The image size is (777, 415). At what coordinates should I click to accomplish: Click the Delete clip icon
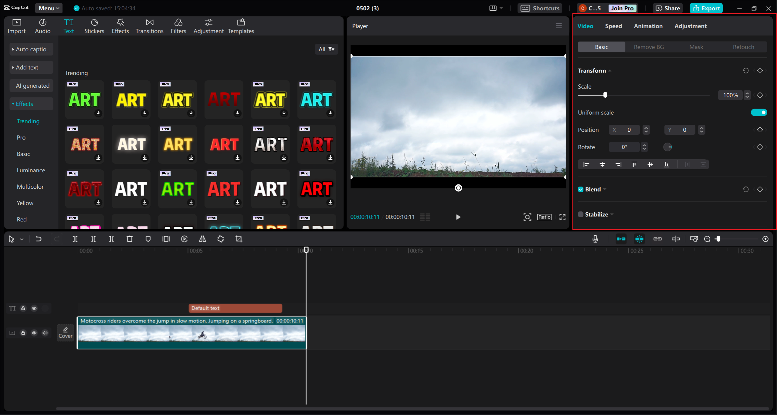130,239
